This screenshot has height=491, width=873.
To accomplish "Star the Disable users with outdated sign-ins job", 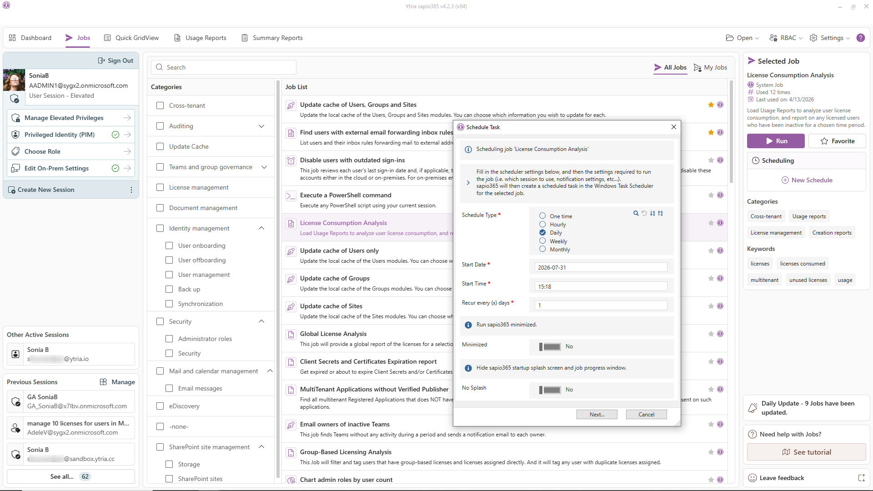I will [711, 160].
